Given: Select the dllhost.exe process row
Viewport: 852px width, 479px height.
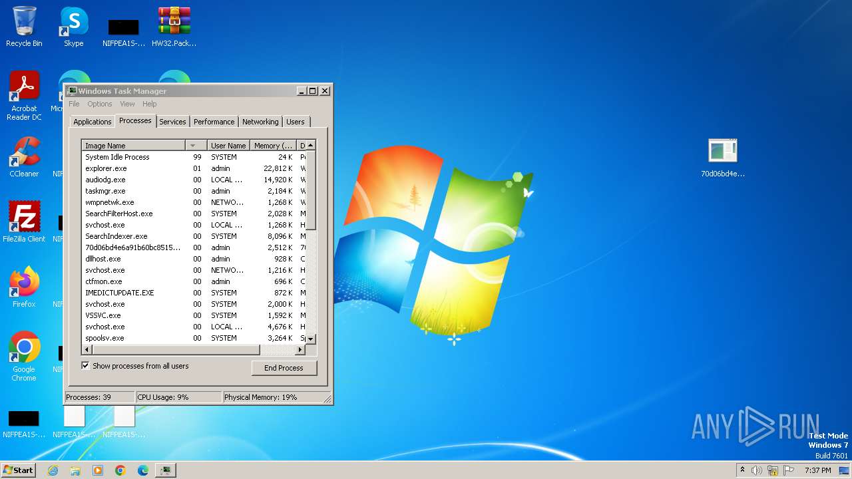Looking at the screenshot, I should coord(194,259).
